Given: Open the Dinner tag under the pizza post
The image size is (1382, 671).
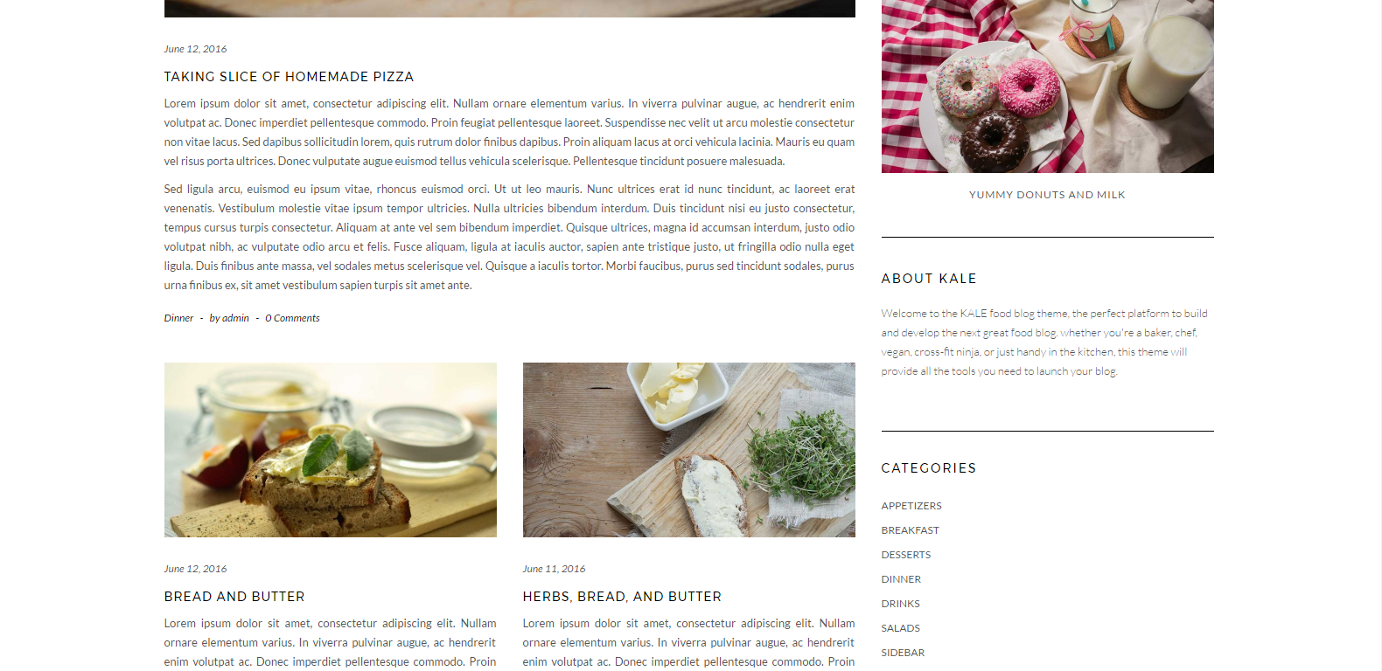Looking at the screenshot, I should tap(178, 318).
